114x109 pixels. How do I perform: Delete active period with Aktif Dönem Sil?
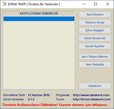[95, 38]
